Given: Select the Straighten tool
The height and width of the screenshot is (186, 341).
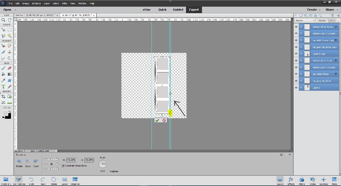Looking at the screenshot, I should [10, 103].
